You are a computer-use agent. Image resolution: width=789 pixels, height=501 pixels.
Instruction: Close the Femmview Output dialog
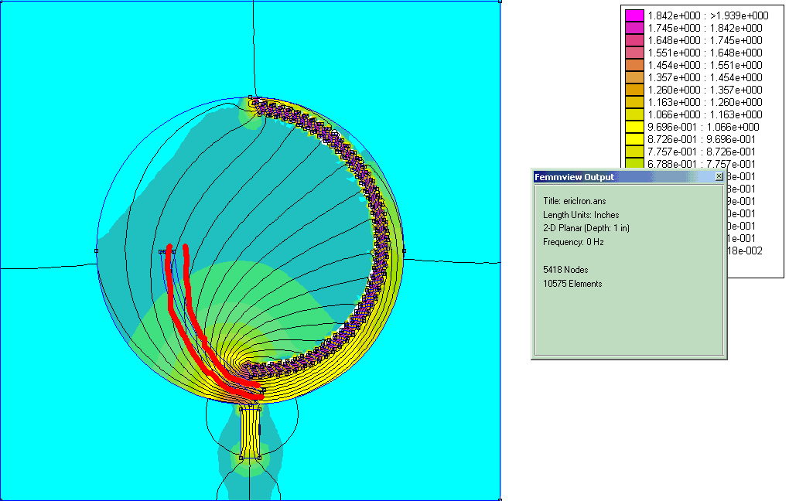pos(719,176)
